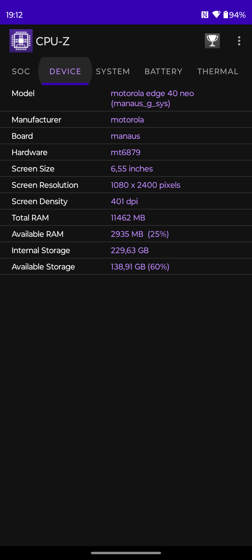Viewport: 252px width, 560px height.
Task: Open the BATTERY tab
Action: 163,71
